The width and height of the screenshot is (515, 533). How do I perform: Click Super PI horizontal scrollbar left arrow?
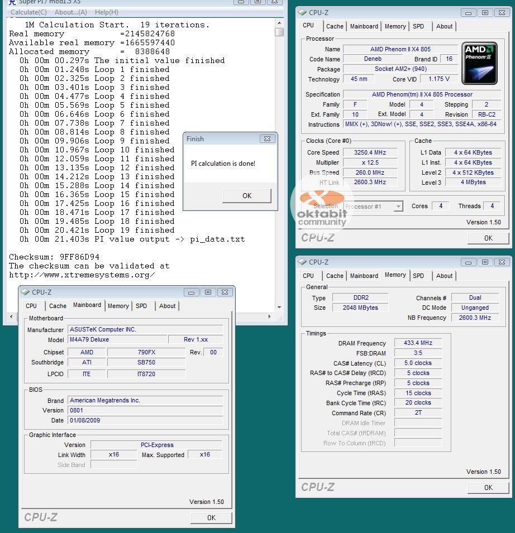click(x=11, y=316)
